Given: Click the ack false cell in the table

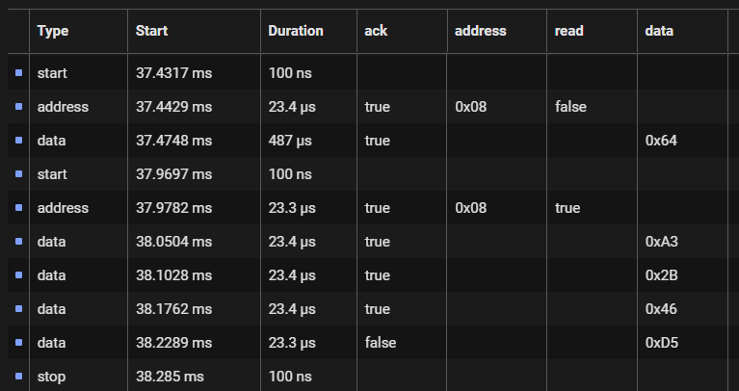Looking at the screenshot, I should [x=381, y=343].
